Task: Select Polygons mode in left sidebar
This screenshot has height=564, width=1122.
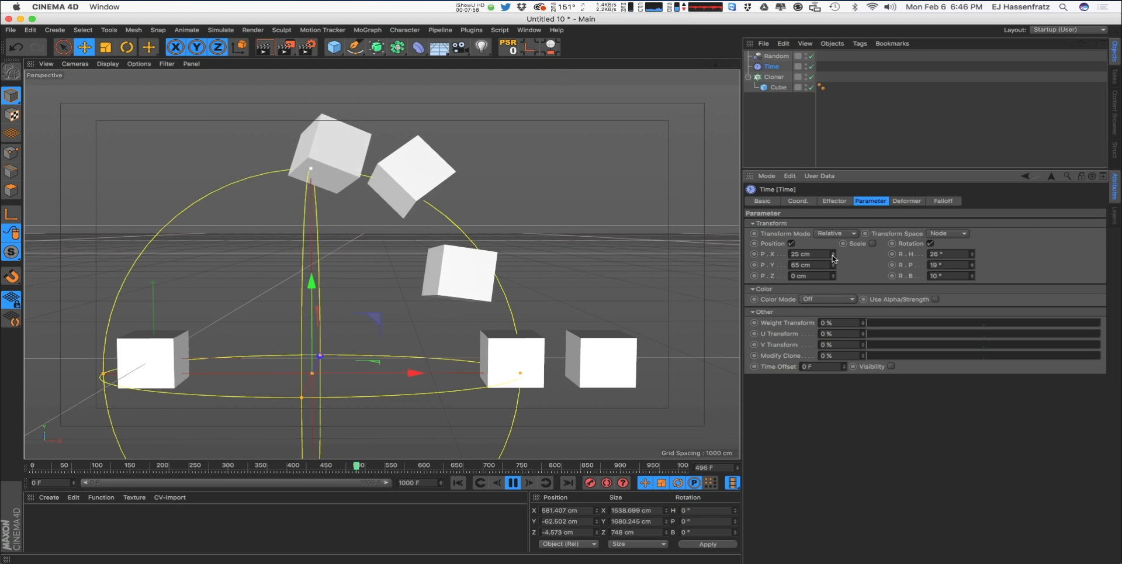Action: 11,191
